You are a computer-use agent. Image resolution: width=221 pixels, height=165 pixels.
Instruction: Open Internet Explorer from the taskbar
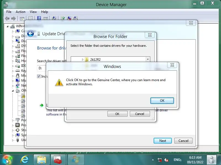[x=25, y=159]
